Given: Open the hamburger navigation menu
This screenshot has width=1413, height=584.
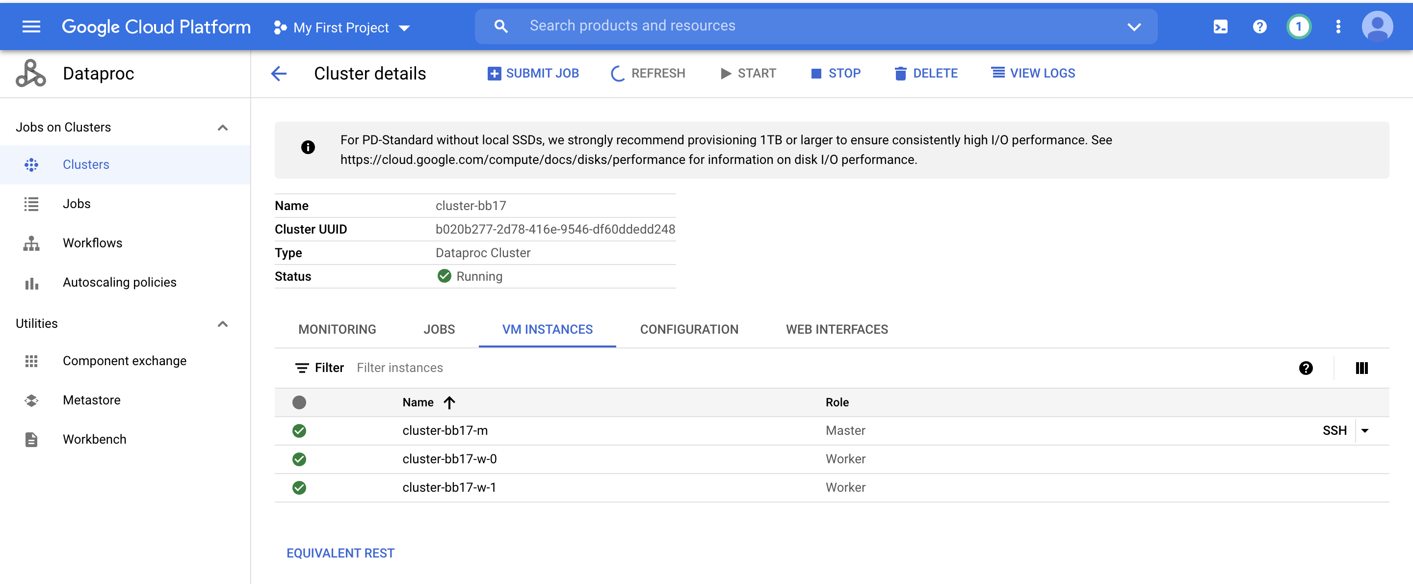Looking at the screenshot, I should (x=31, y=27).
